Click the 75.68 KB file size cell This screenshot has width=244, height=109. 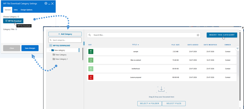click(x=176, y=60)
